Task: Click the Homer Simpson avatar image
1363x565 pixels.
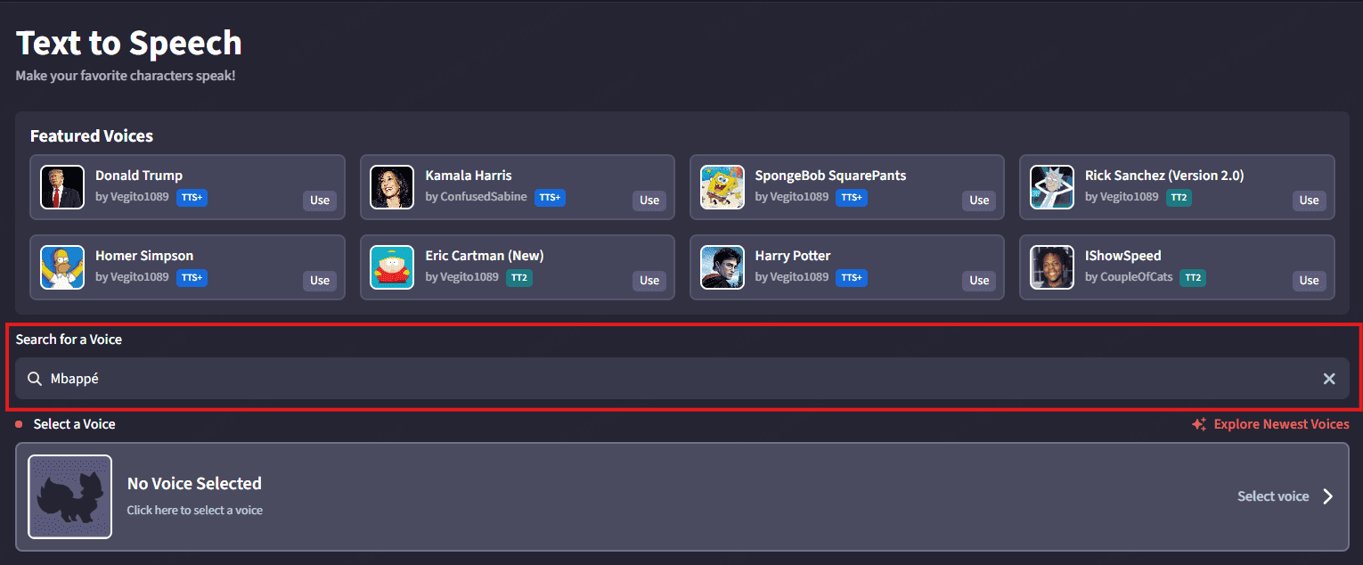Action: pos(62,267)
